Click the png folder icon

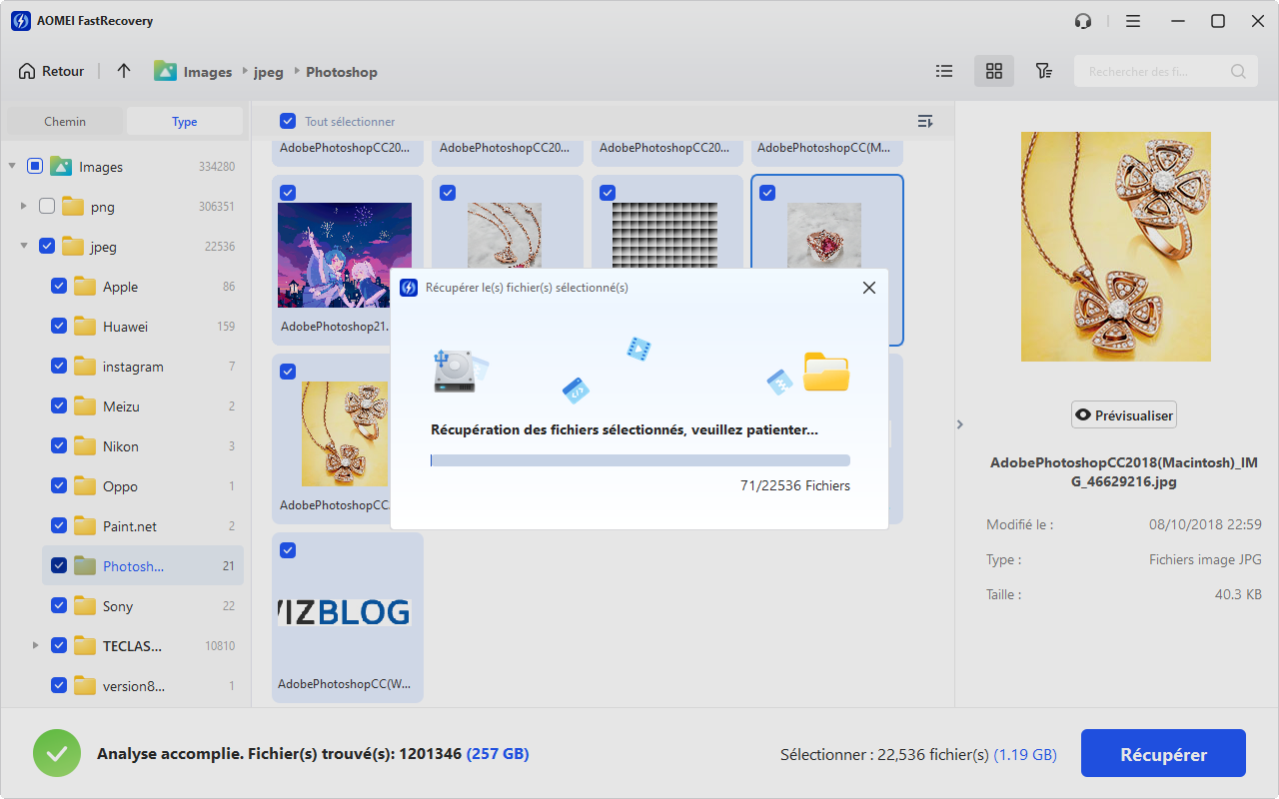(73, 207)
